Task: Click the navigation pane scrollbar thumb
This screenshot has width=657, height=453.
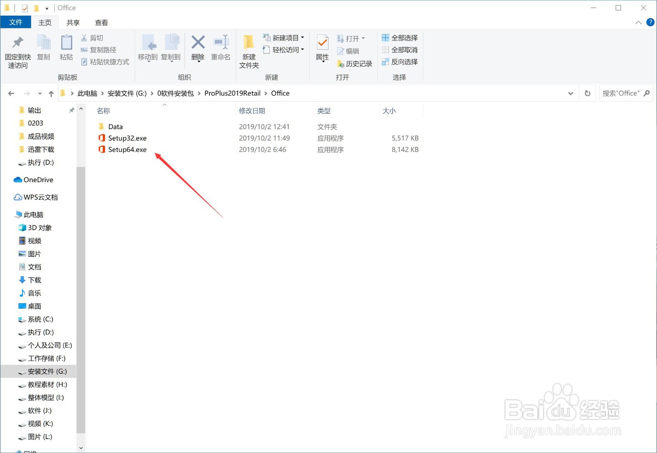Action: (x=81, y=300)
